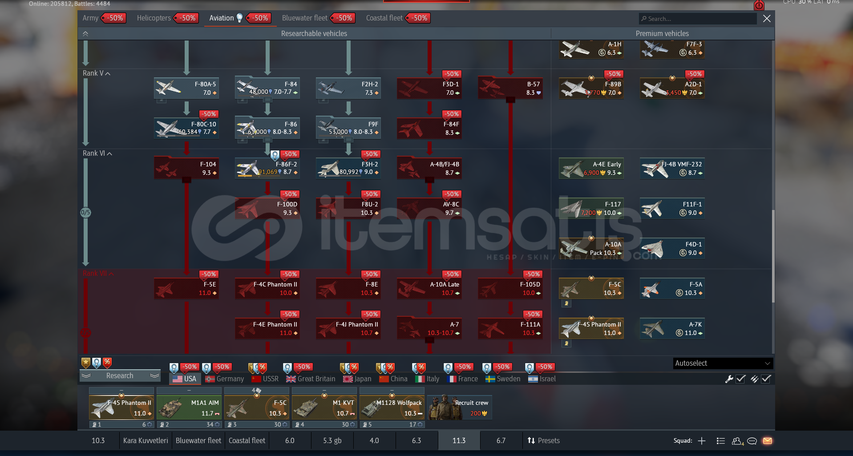This screenshot has height=456, width=853.
Task: Expand the Research button left chevron
Action: (x=86, y=376)
